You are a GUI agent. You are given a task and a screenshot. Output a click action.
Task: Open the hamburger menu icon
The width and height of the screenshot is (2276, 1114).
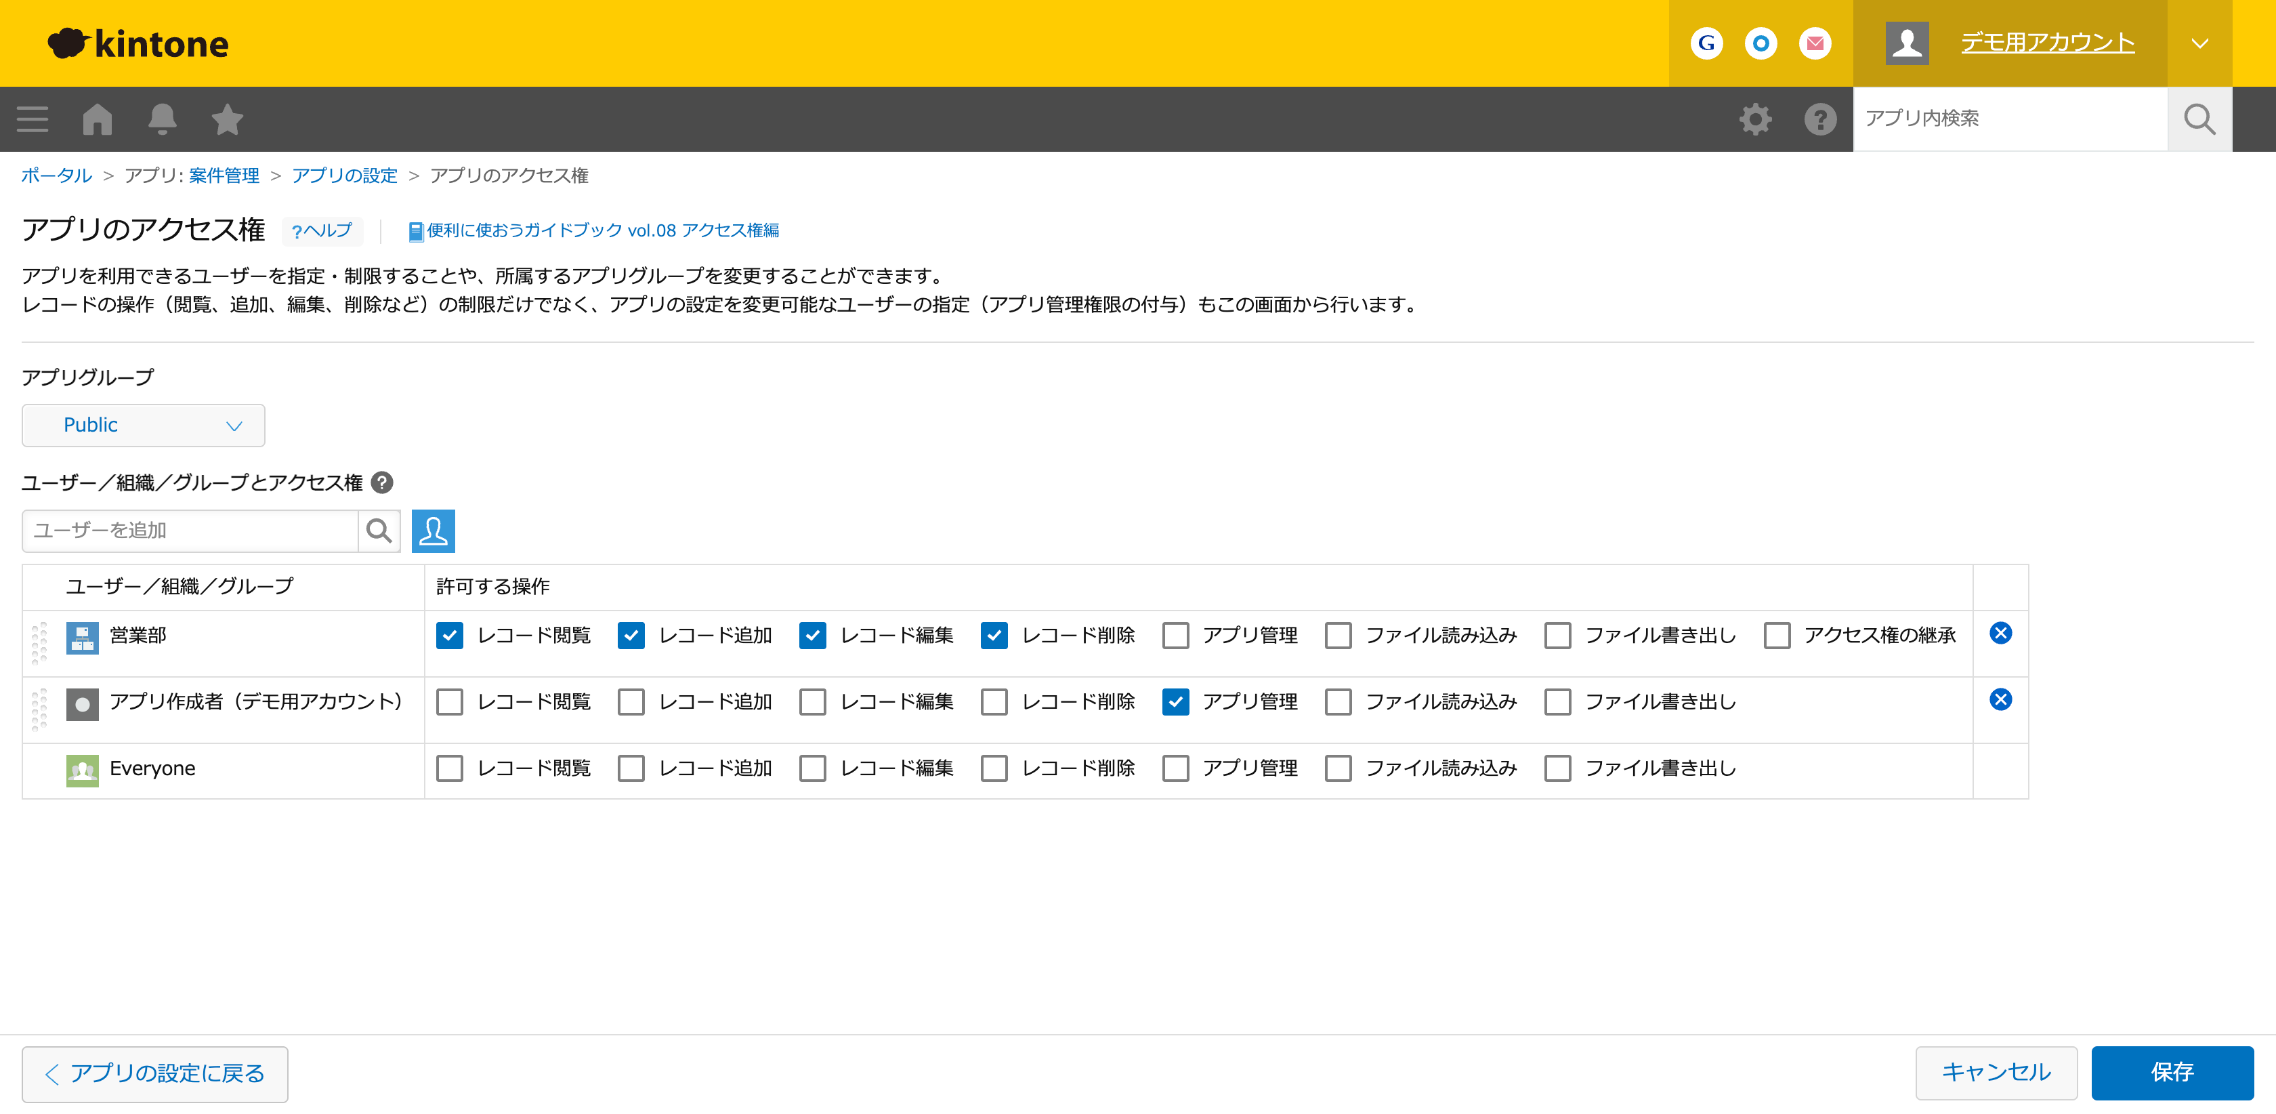(x=32, y=119)
